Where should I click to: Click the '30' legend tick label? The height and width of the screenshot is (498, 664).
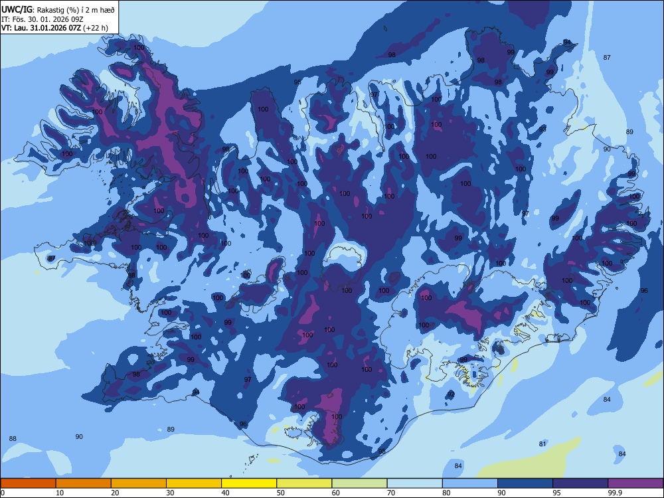point(170,493)
